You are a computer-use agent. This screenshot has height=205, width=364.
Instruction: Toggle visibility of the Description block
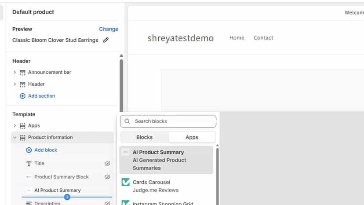coord(107,203)
